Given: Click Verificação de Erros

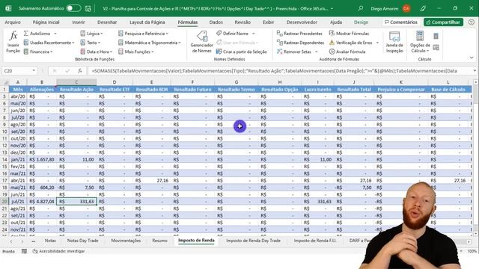Looking at the screenshot, I should tap(351, 43).
